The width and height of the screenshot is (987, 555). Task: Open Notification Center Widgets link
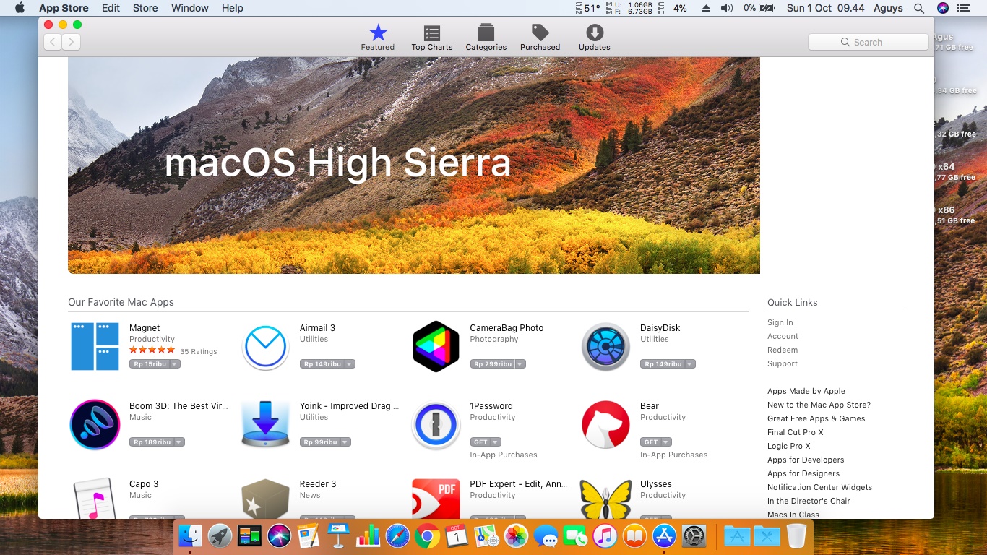pos(820,487)
